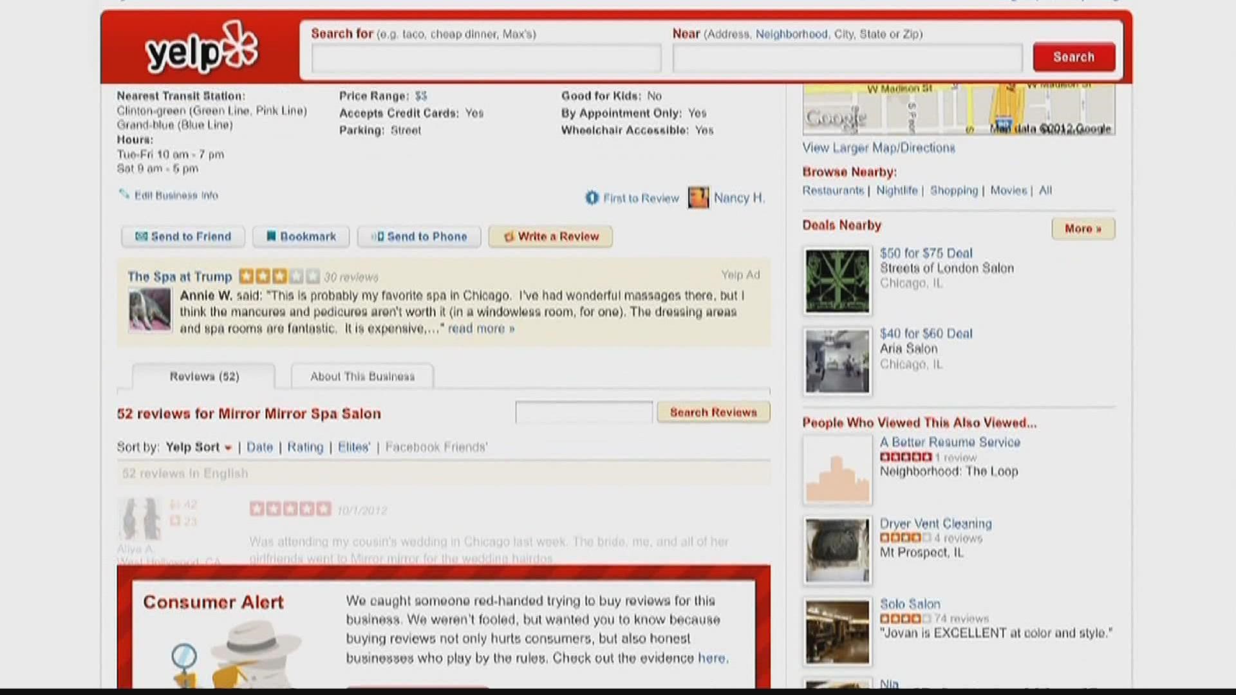Browse nearby Restaurants
The width and height of the screenshot is (1236, 695).
[x=833, y=190]
